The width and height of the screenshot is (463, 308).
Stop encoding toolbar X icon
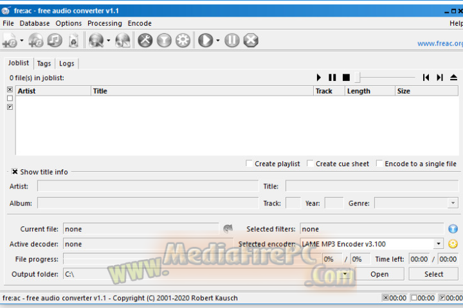click(251, 40)
